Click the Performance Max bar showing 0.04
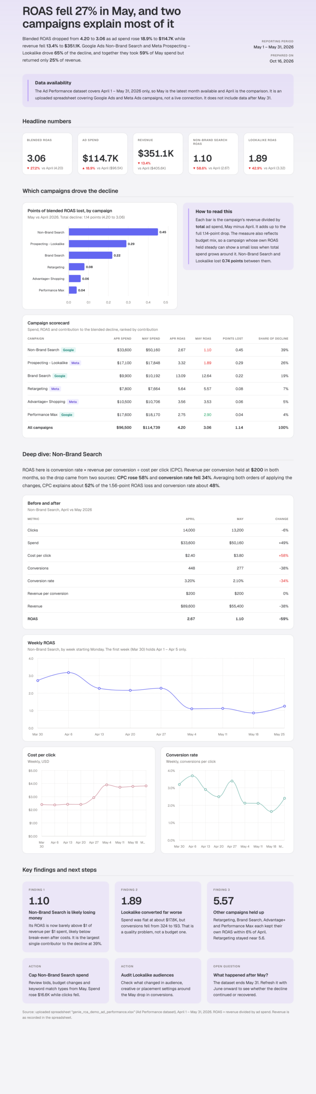Image resolution: width=316 pixels, height=1094 pixels. tap(73, 290)
